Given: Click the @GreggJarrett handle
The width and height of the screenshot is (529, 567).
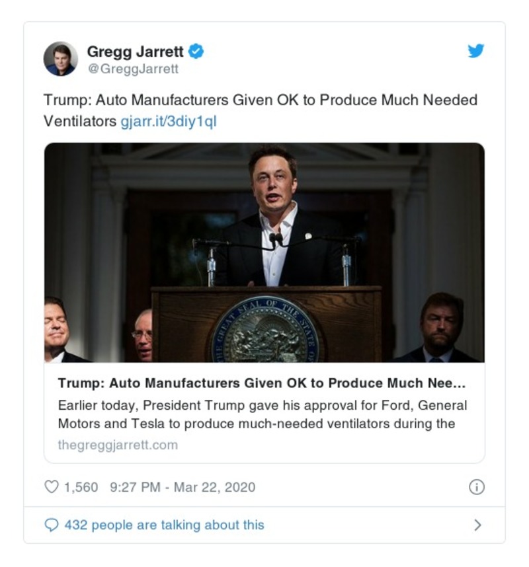Looking at the screenshot, I should 132,69.
